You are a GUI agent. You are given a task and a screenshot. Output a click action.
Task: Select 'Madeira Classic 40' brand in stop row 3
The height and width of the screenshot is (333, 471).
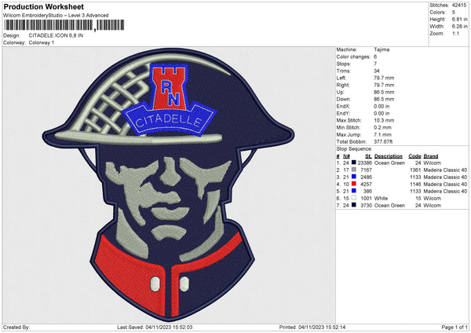coord(445,177)
